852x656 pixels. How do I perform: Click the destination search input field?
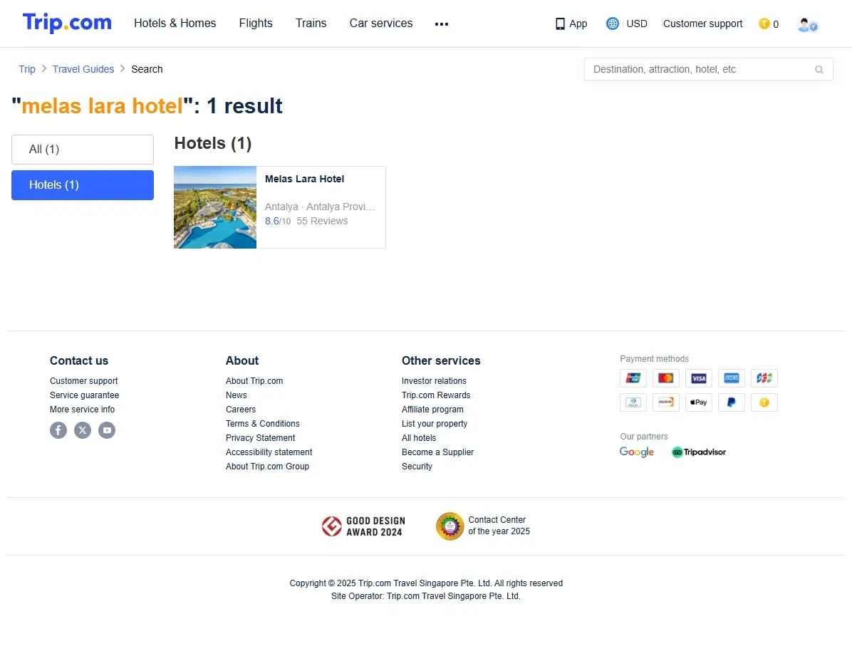(x=709, y=69)
